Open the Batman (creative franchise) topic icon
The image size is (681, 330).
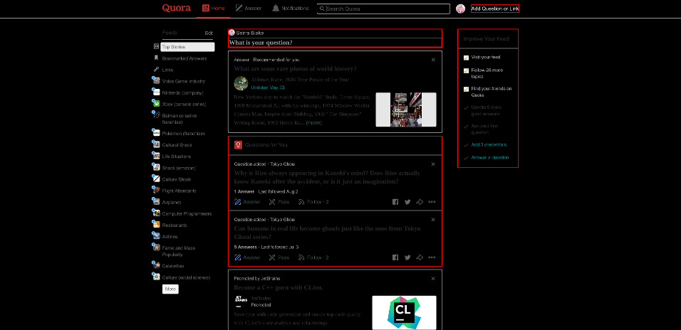[156, 115]
